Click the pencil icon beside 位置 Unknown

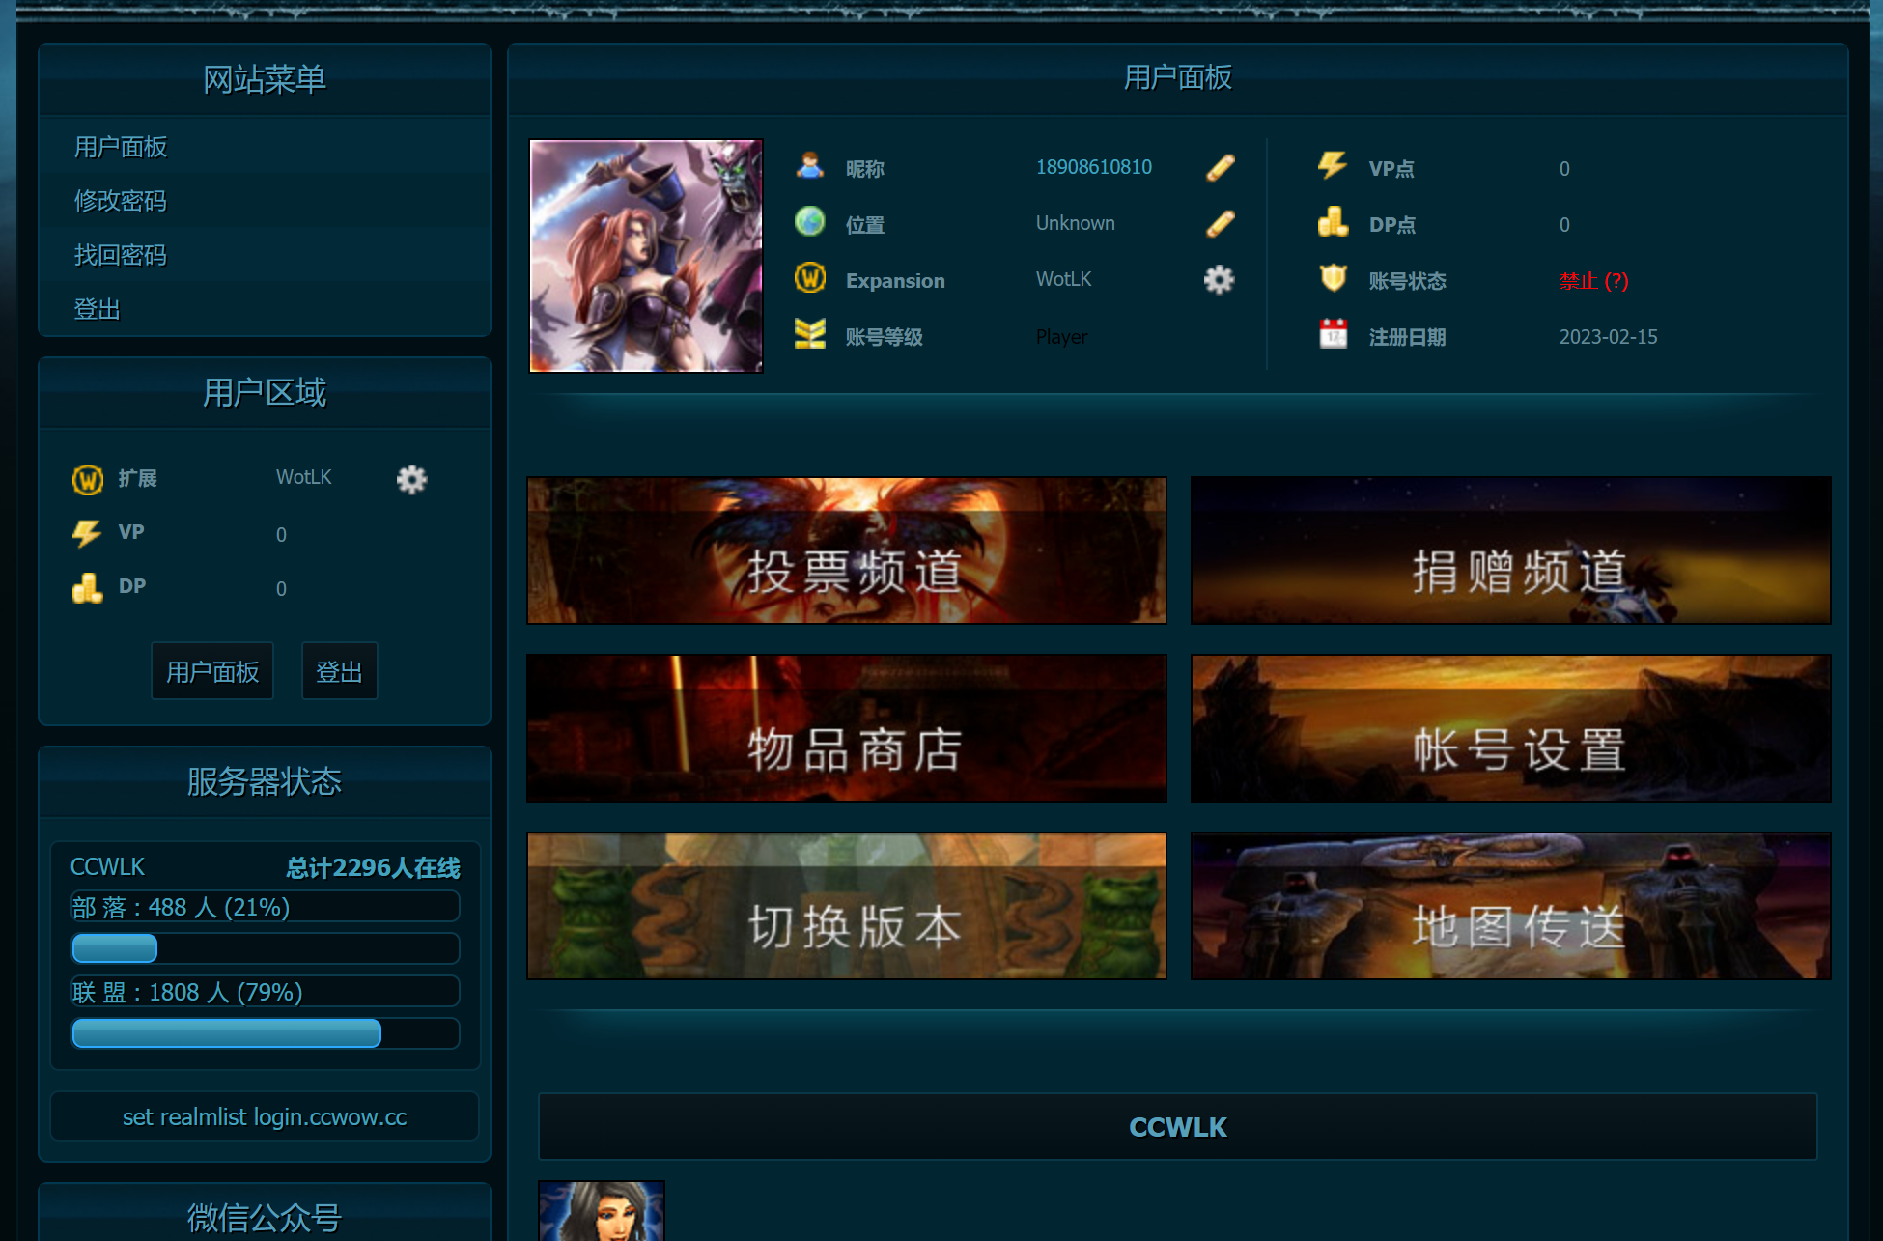pyautogui.click(x=1220, y=224)
